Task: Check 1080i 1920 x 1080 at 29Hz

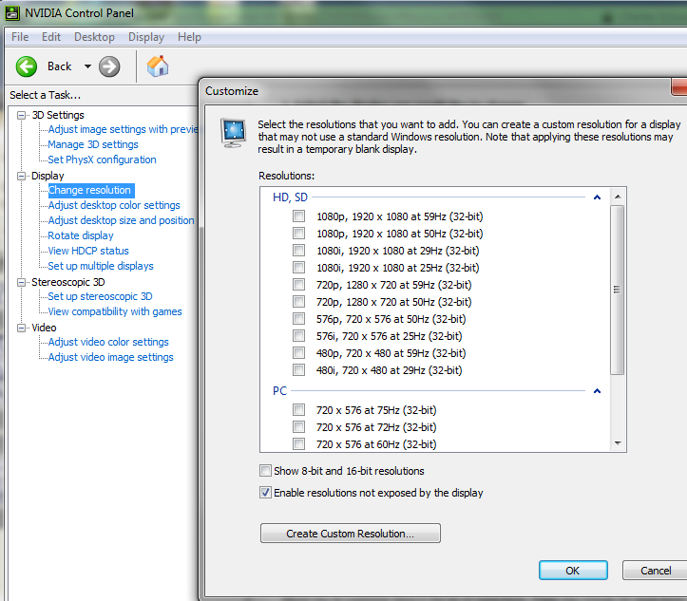Action: pos(298,251)
